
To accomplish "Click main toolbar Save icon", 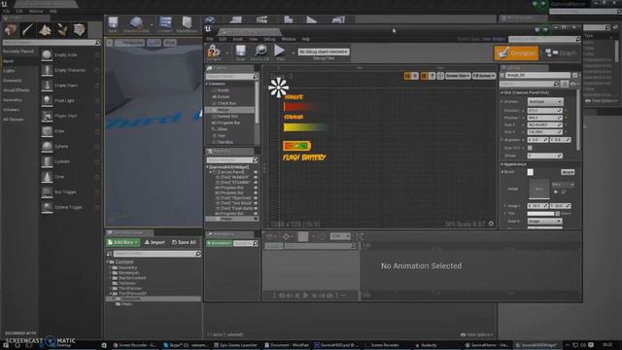I will tap(113, 22).
